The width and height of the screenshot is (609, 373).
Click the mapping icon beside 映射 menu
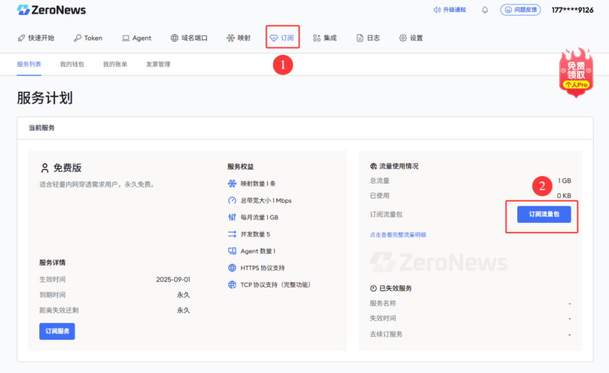[x=231, y=38]
